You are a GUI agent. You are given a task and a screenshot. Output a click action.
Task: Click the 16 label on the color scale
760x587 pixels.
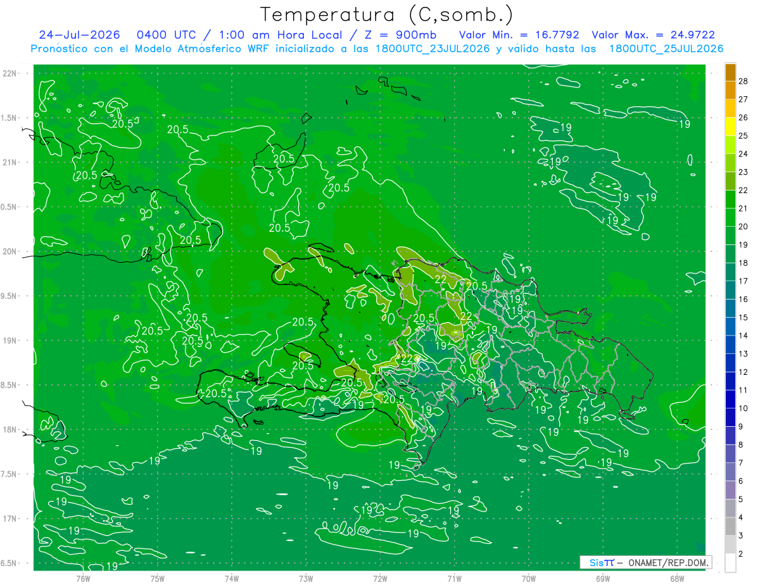[744, 300]
